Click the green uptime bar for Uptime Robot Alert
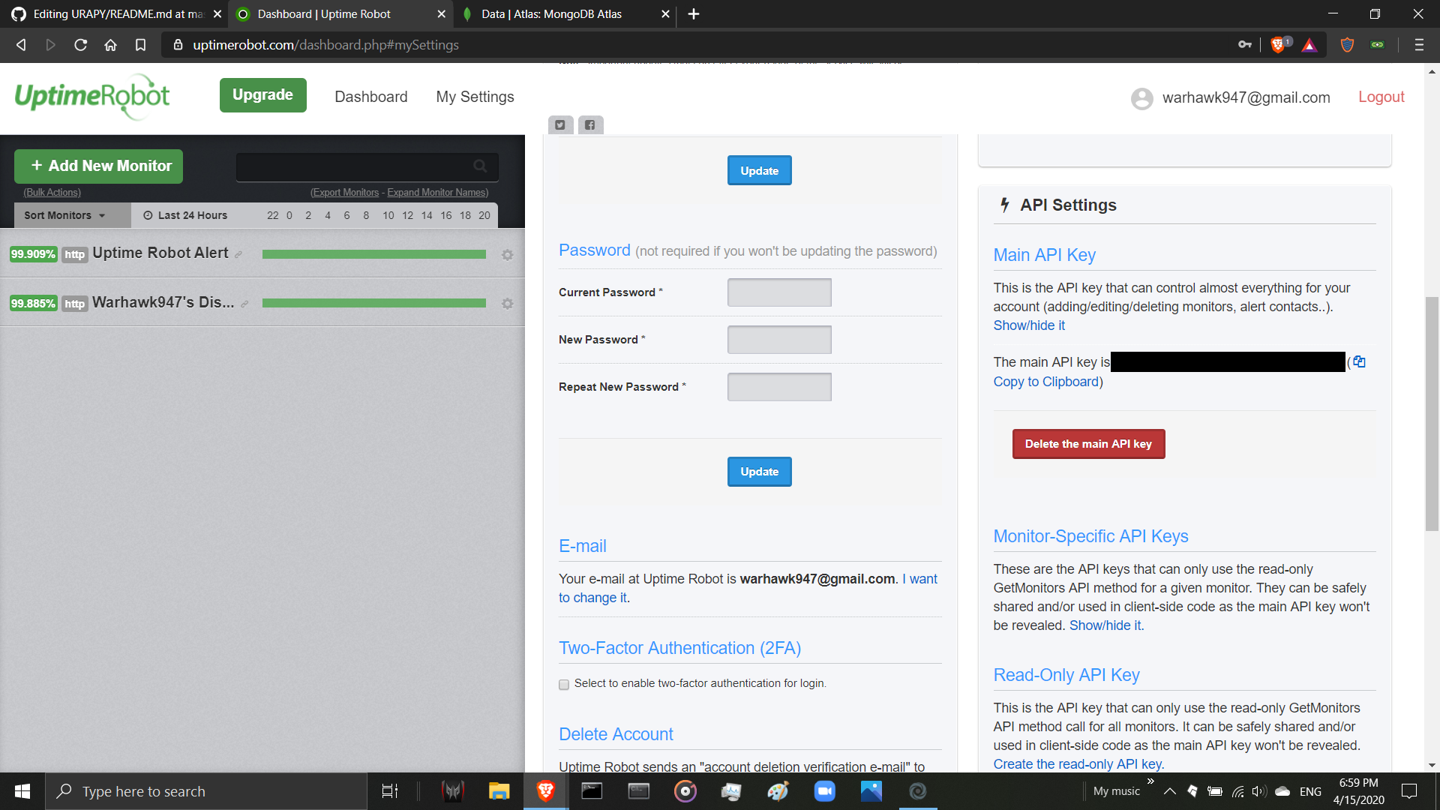Image resolution: width=1440 pixels, height=810 pixels. coord(373,255)
